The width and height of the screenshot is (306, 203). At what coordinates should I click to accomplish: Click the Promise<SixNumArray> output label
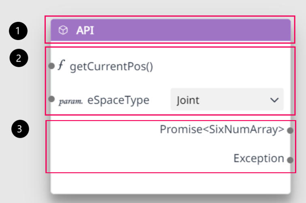[222, 129]
